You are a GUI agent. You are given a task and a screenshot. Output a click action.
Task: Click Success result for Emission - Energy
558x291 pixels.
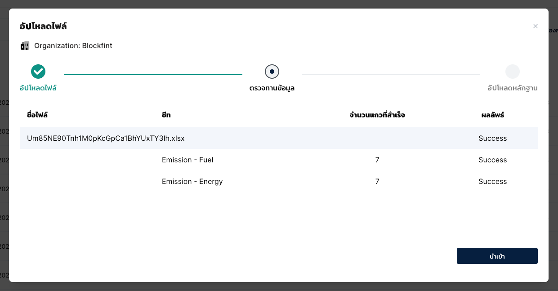[x=492, y=181]
